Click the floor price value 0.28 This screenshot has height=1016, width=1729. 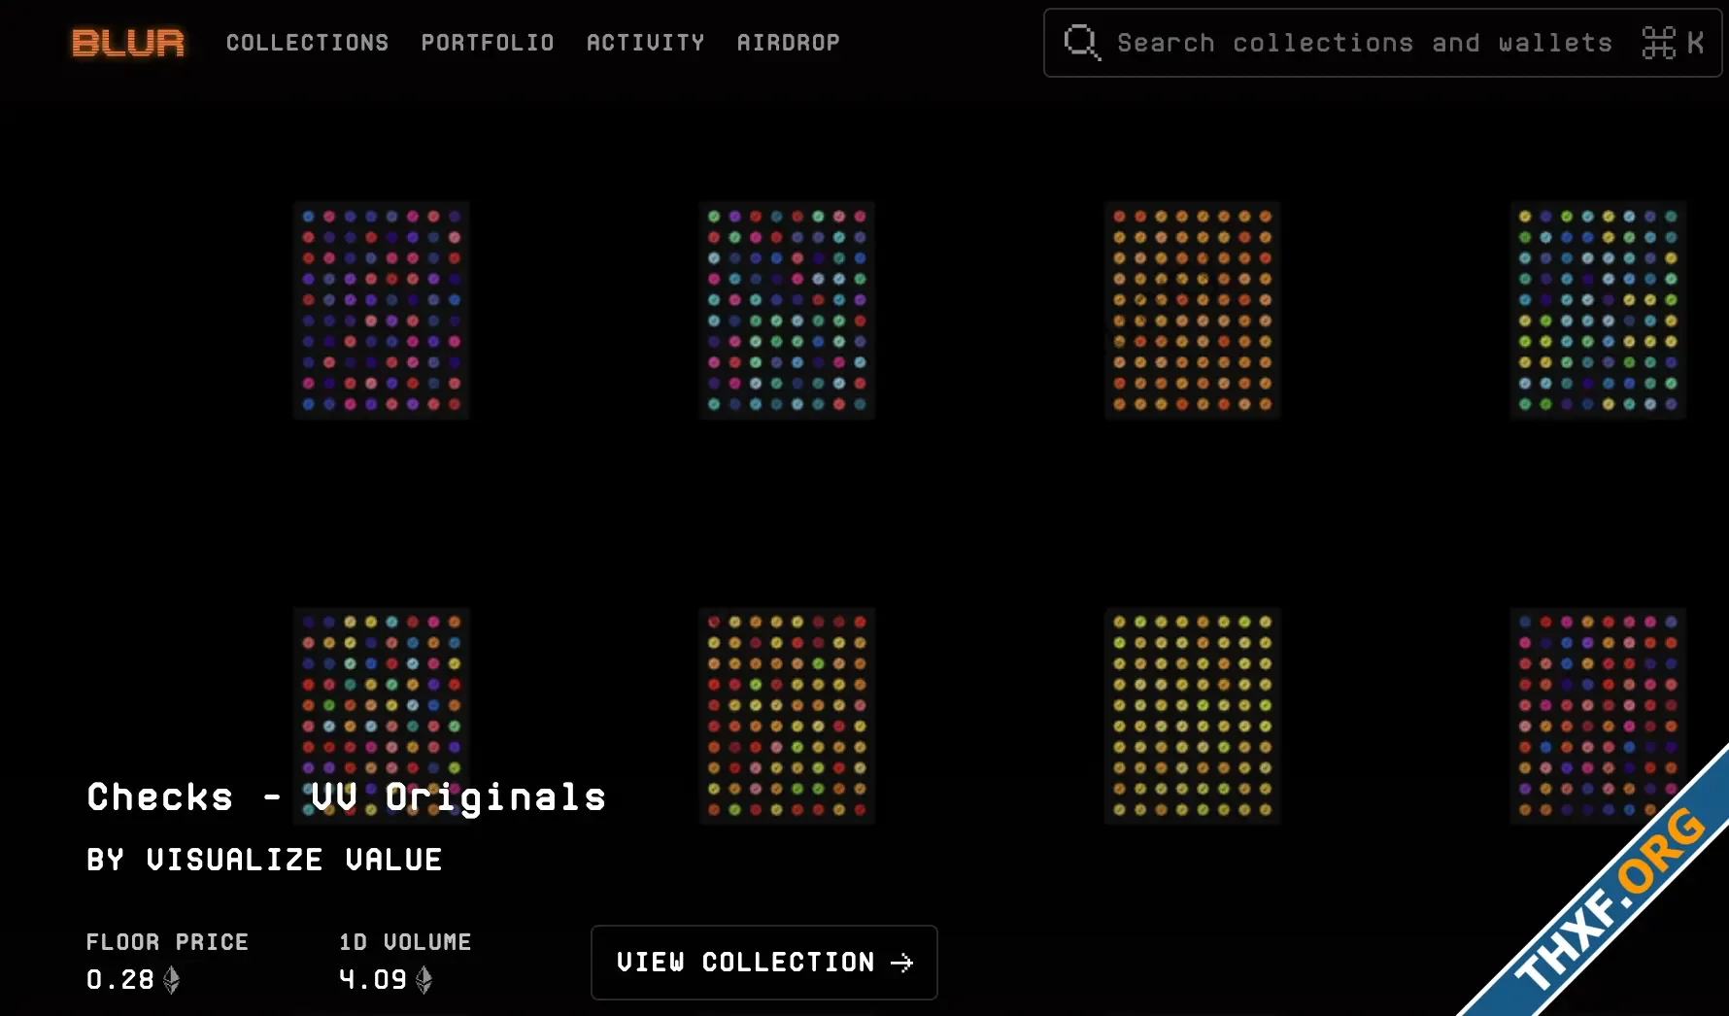click(120, 979)
